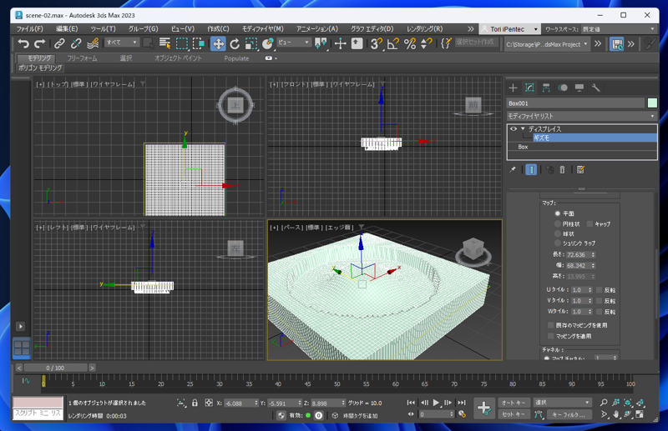The image size is (668, 431).
Task: Open the Utilities wrench panel
Action: coord(596,88)
